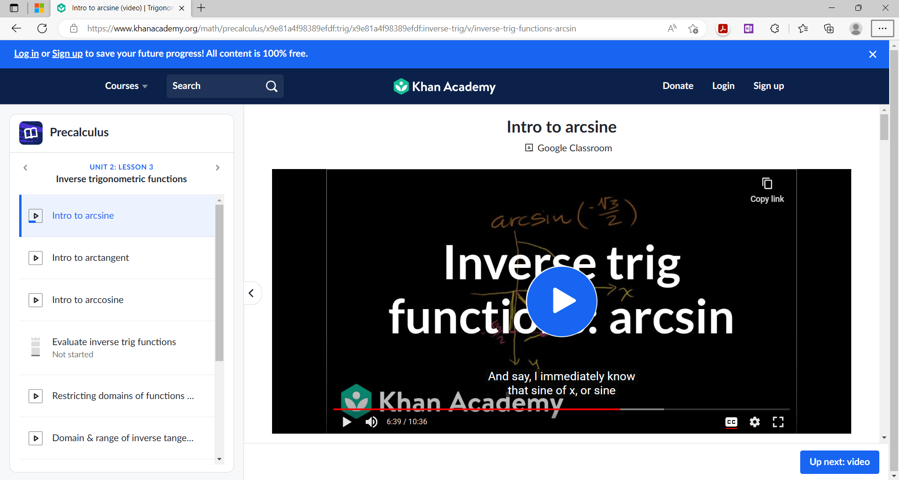Open the Intro to arccosine video
Viewport: 899px width, 480px height.
(117, 300)
